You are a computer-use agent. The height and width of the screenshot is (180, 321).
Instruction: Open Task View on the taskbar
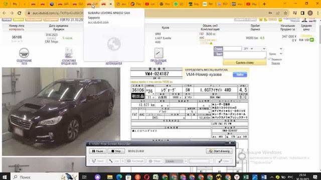(x=84, y=177)
